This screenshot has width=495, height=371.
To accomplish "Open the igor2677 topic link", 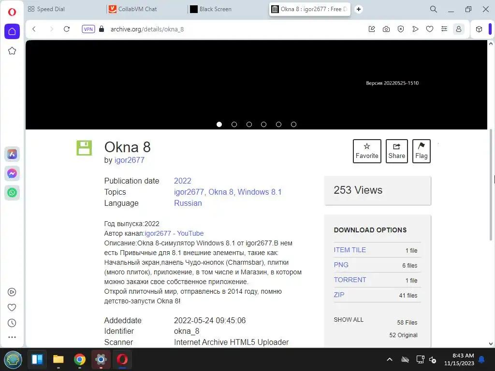I will coord(189,192).
